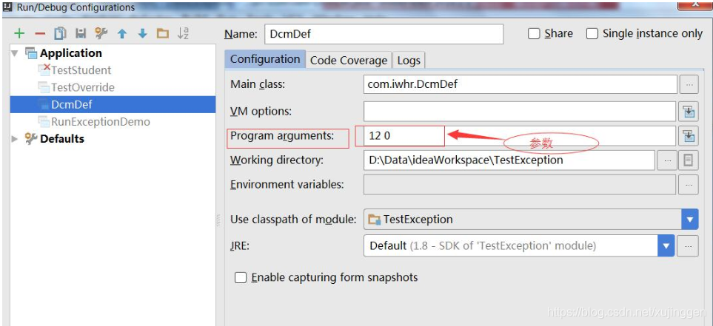The width and height of the screenshot is (713, 326).
Task: Expand the VM options field editor
Action: pos(689,111)
